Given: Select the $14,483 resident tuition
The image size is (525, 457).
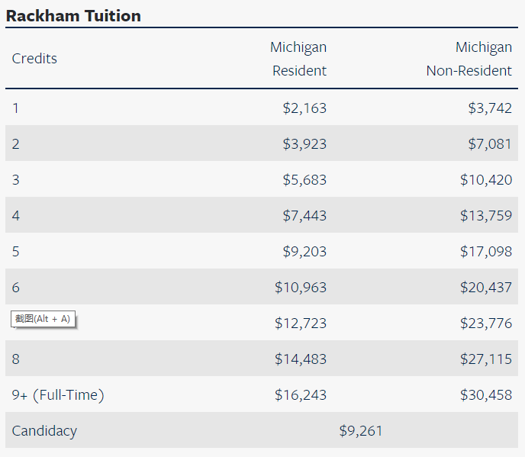Looking at the screenshot, I should (x=301, y=359).
